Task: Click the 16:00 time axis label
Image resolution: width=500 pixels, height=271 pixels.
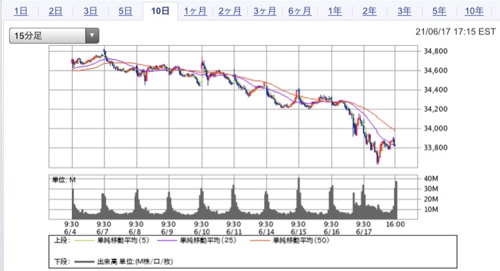Action: click(395, 224)
